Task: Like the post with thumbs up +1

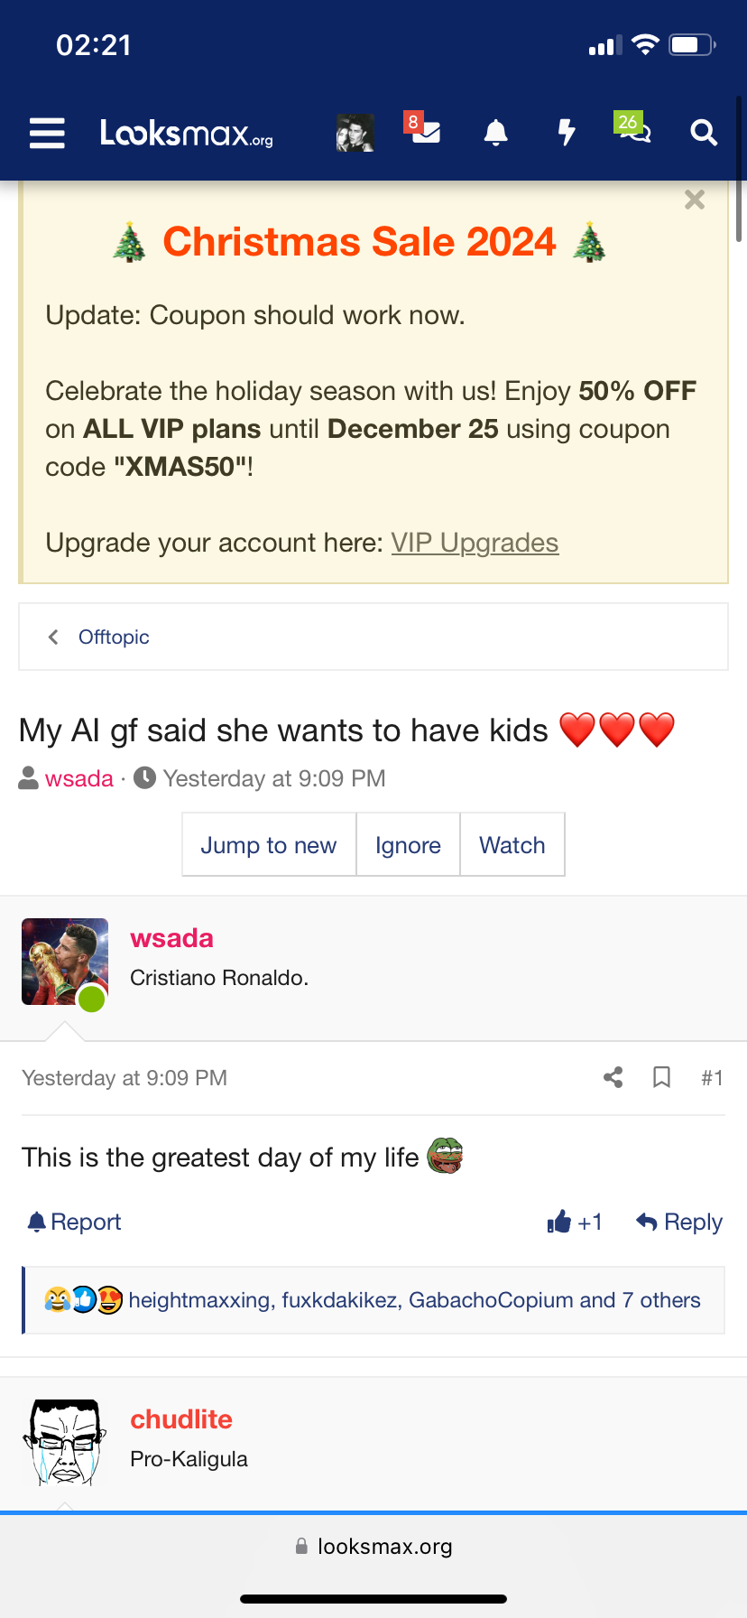Action: [x=575, y=1222]
